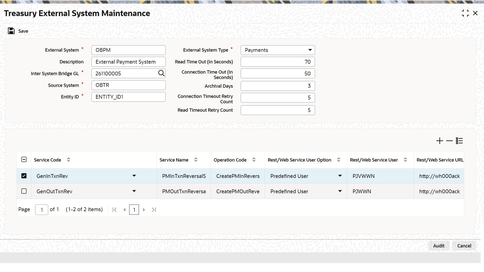Sort by Rest/Web Service User Option column
The image size is (484, 272).
pos(338,160)
